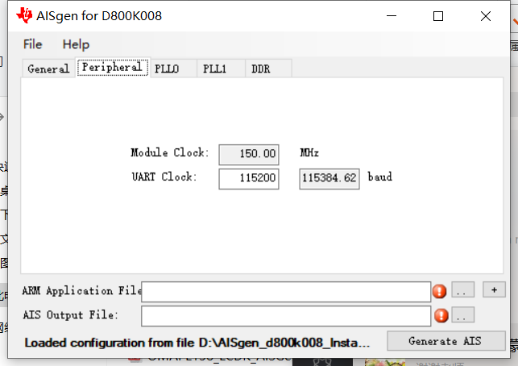This screenshot has height=366, width=518.
Task: Switch to the General tab
Action: click(48, 69)
